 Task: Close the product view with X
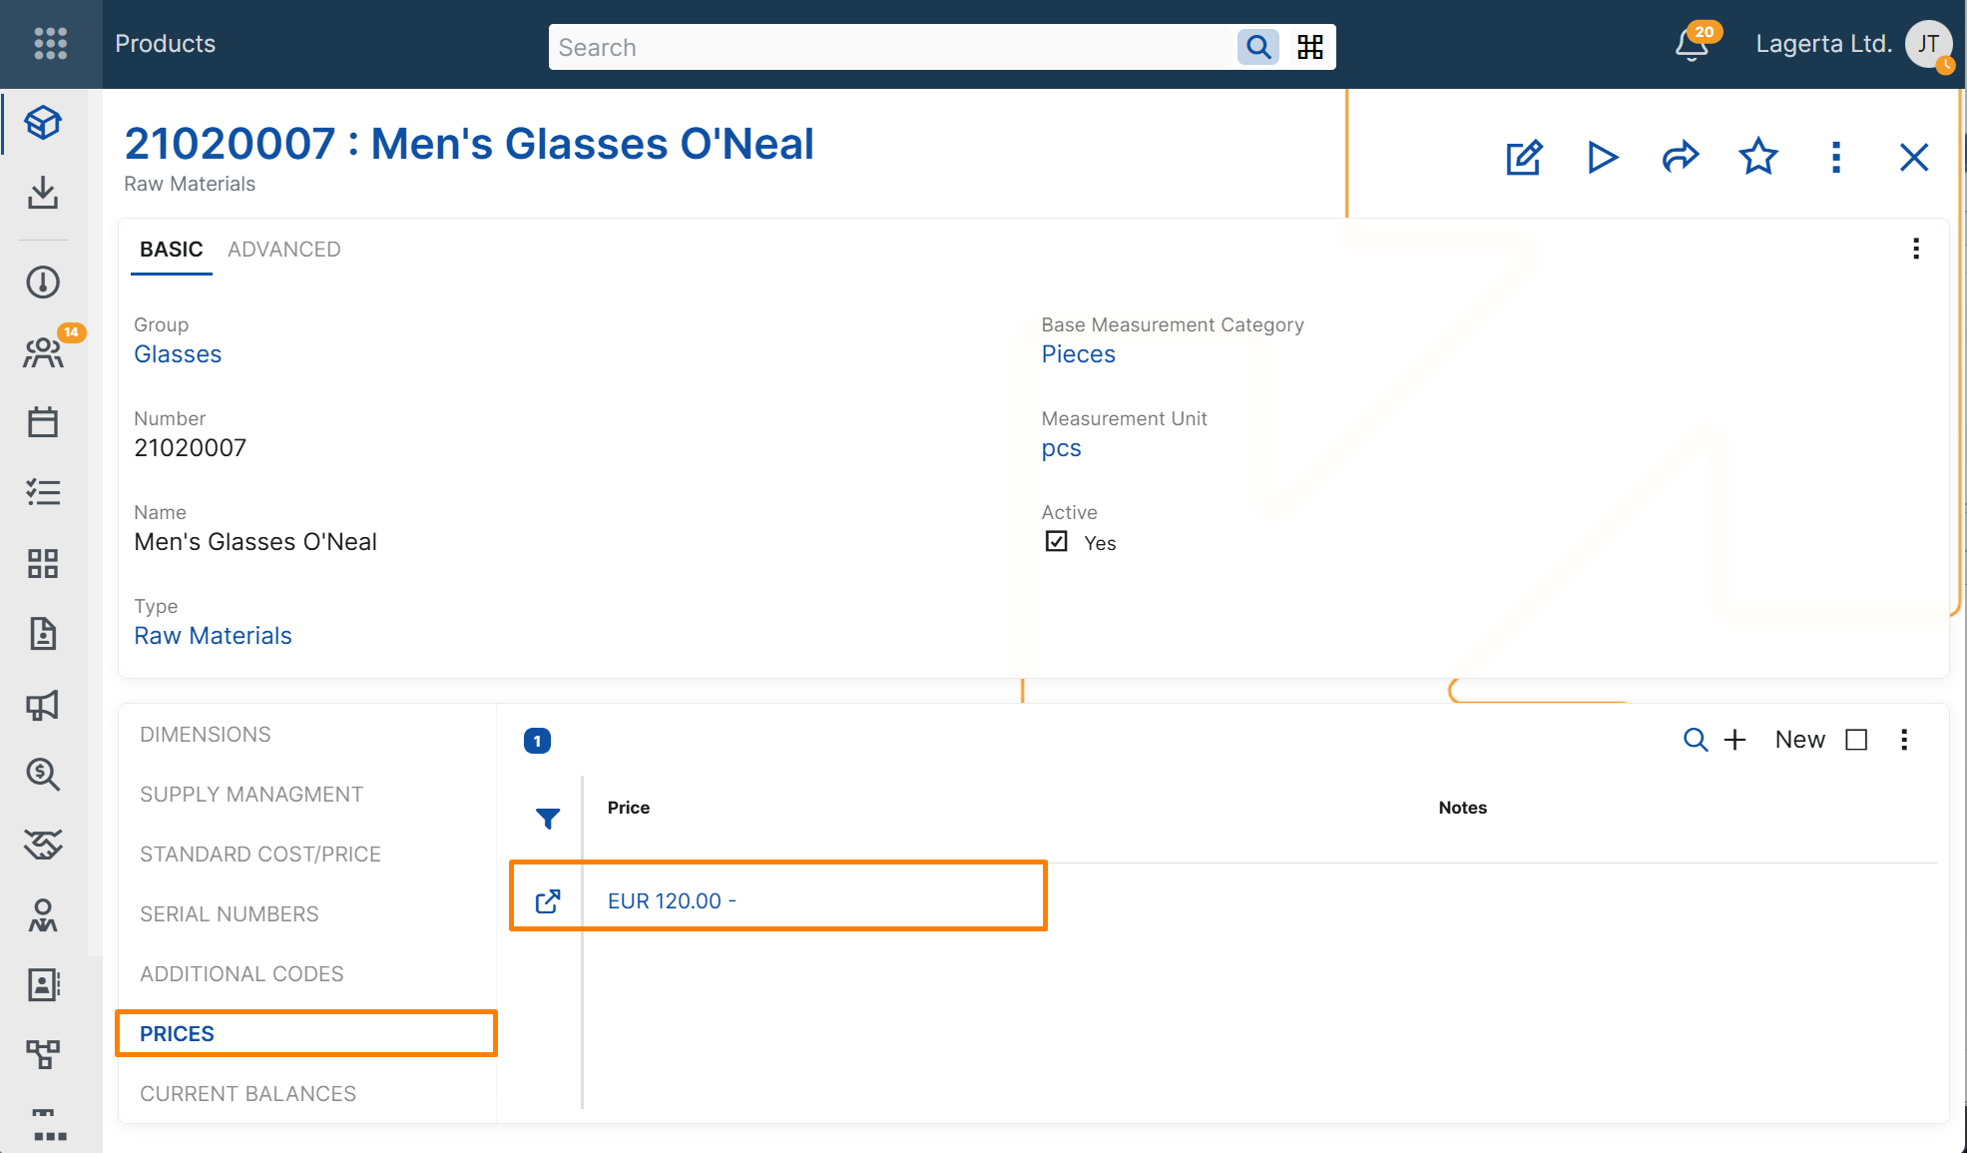[x=1914, y=158]
